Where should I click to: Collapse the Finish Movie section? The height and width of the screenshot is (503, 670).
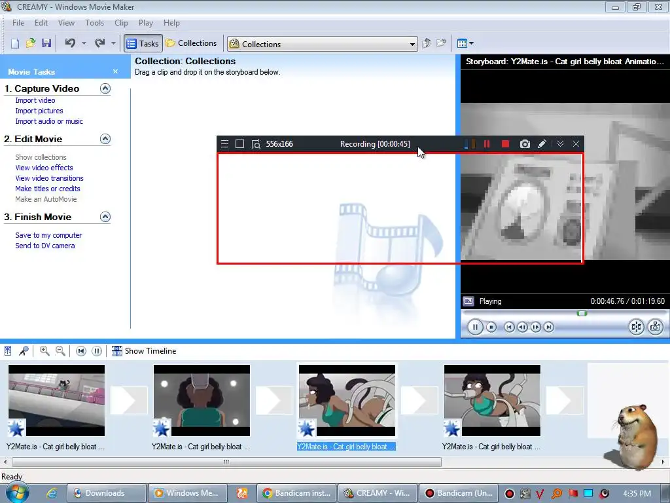105,217
